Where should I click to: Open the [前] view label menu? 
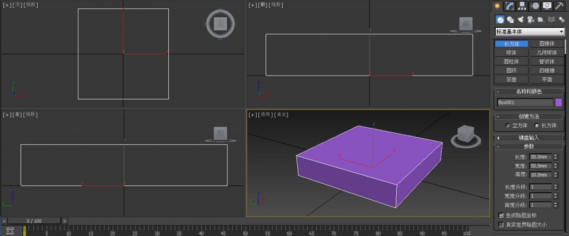[263, 4]
